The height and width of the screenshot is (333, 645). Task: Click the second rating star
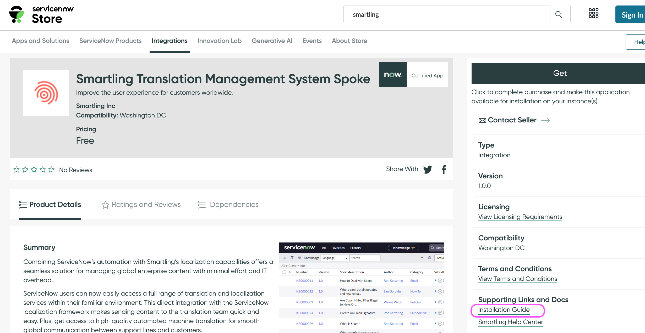pyautogui.click(x=25, y=170)
